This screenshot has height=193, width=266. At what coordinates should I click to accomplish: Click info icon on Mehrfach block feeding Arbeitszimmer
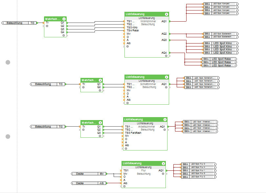[x=100, y=123]
